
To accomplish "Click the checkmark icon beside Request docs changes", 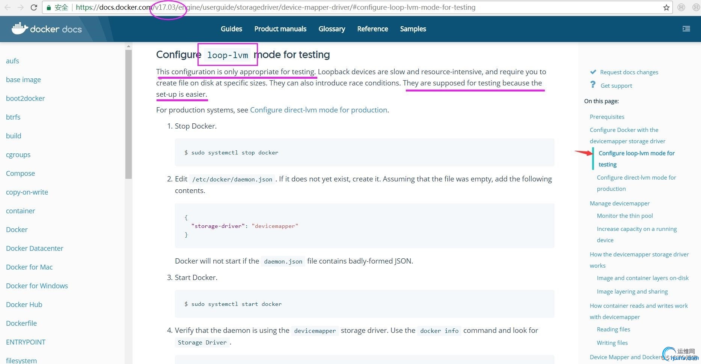I will [593, 72].
